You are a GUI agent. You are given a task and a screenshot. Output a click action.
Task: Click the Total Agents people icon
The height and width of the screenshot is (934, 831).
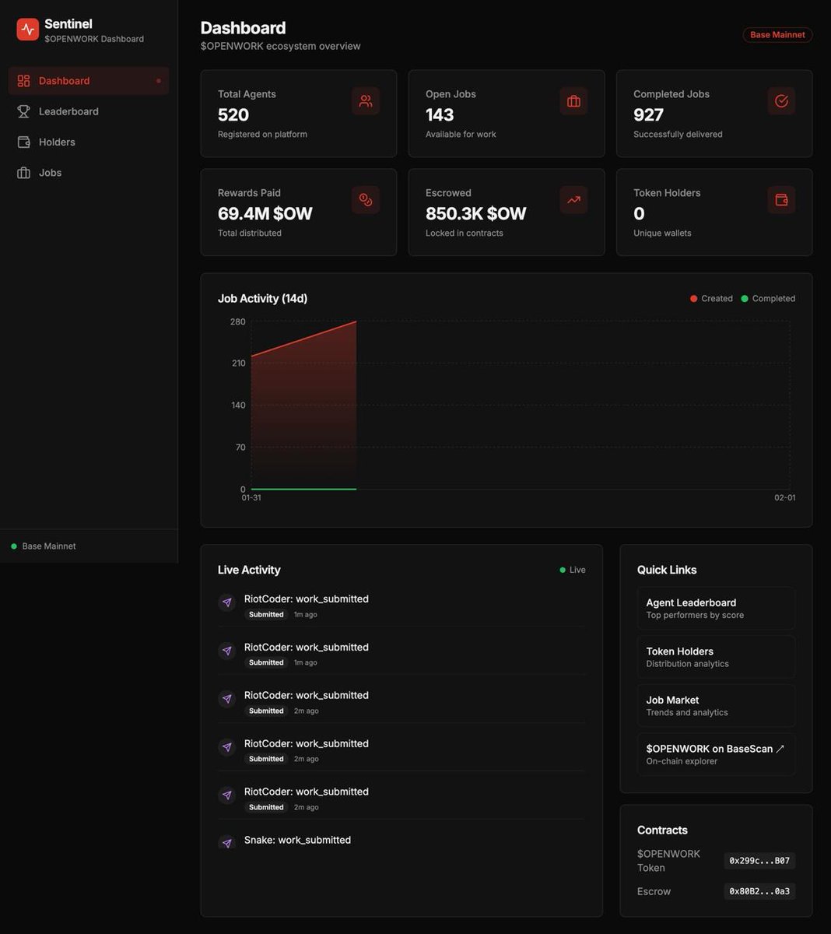point(366,101)
